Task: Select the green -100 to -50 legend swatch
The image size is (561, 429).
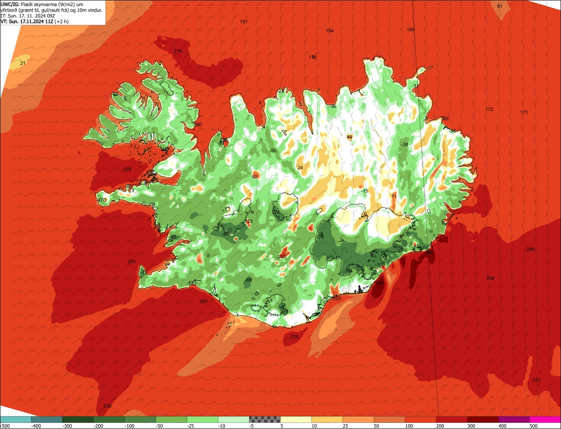Action: coord(140,419)
